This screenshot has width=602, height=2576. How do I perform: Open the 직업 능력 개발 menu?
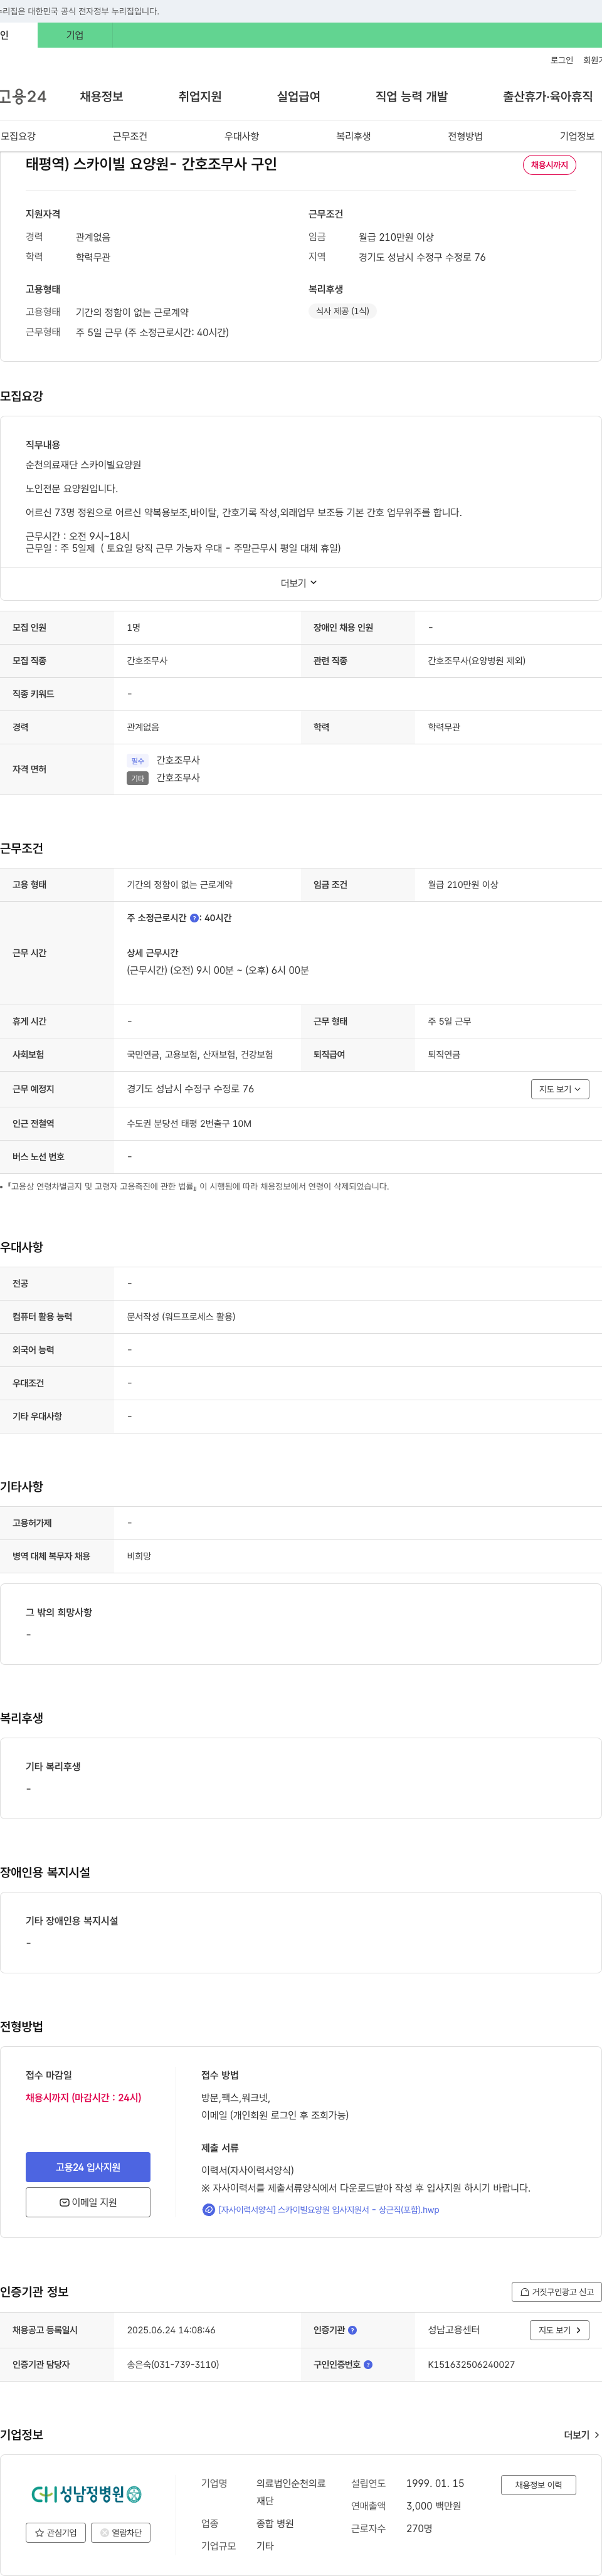click(x=411, y=96)
